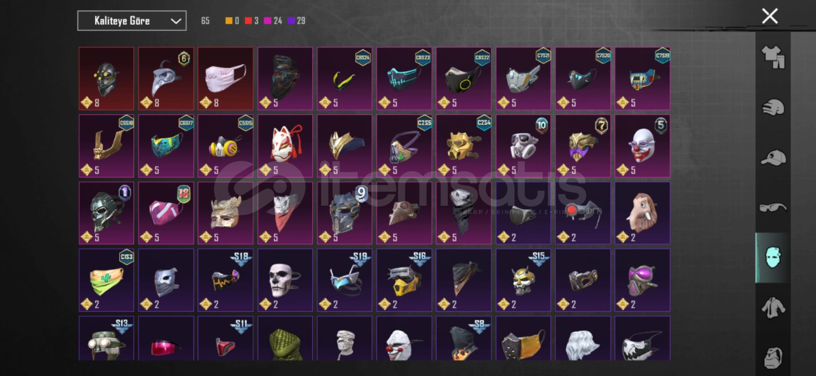
Task: Open the Kaliteye Göre sort dropdown
Action: (132, 21)
